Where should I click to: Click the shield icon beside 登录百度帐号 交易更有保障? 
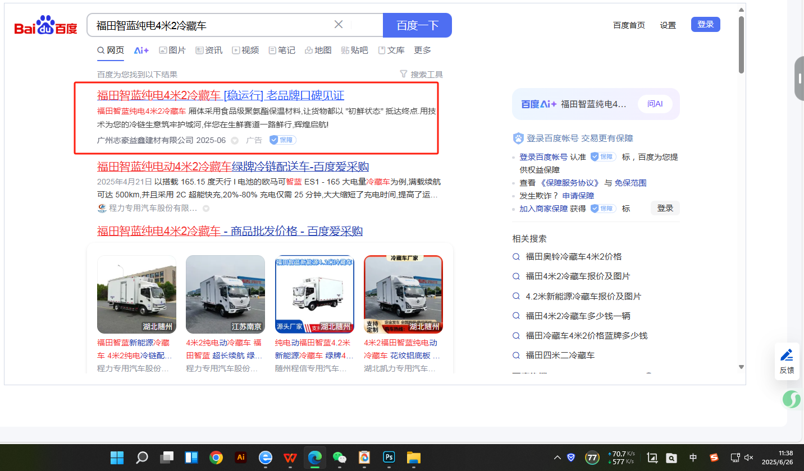point(518,138)
